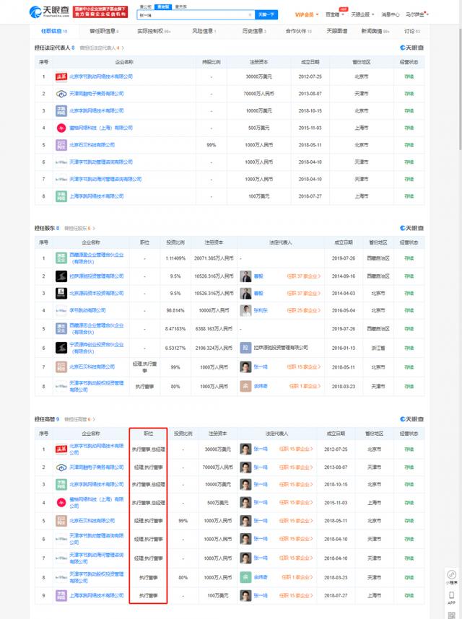
Task: Open the 讨论 tab
Action: tap(412, 31)
